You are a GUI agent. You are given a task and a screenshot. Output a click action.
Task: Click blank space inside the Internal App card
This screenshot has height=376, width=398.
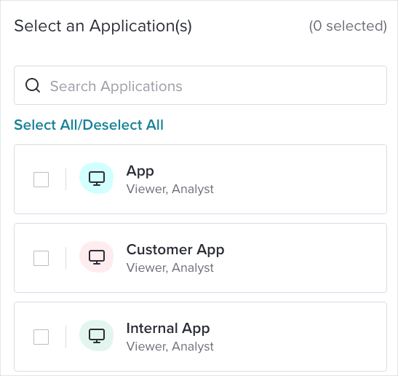[300, 337]
